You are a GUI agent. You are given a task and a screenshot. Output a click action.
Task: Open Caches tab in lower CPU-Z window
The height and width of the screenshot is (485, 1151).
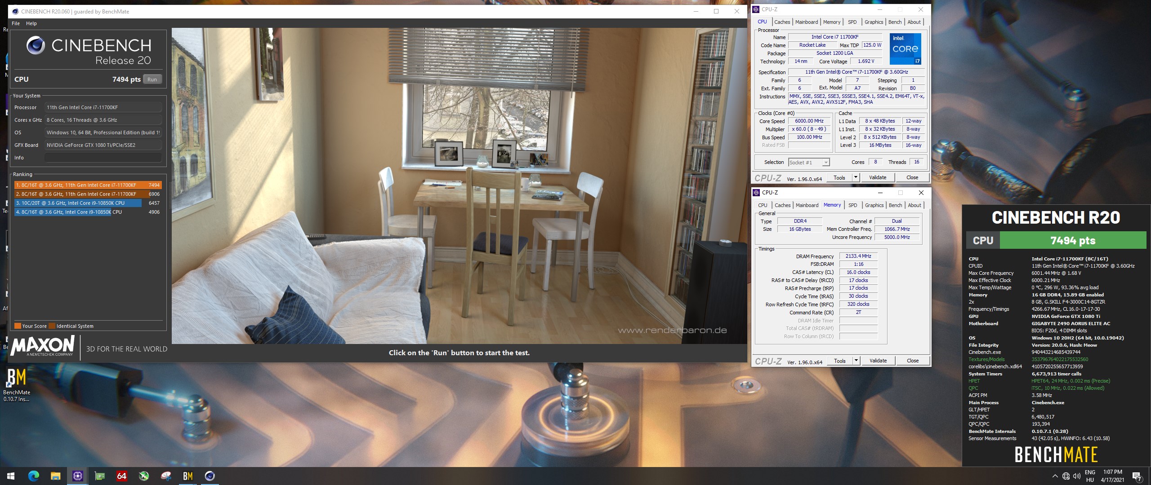pyautogui.click(x=782, y=205)
